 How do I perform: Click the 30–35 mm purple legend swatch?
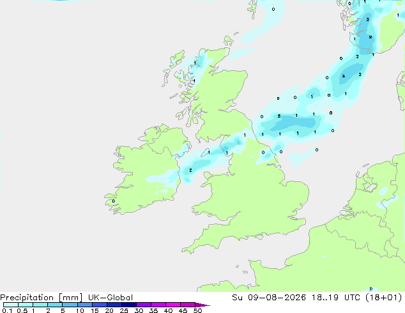[x=143, y=305]
